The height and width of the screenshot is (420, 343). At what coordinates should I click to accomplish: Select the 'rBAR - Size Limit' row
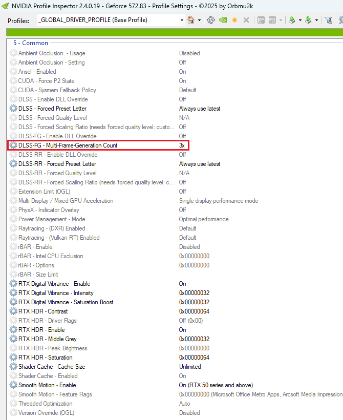[x=175, y=275]
